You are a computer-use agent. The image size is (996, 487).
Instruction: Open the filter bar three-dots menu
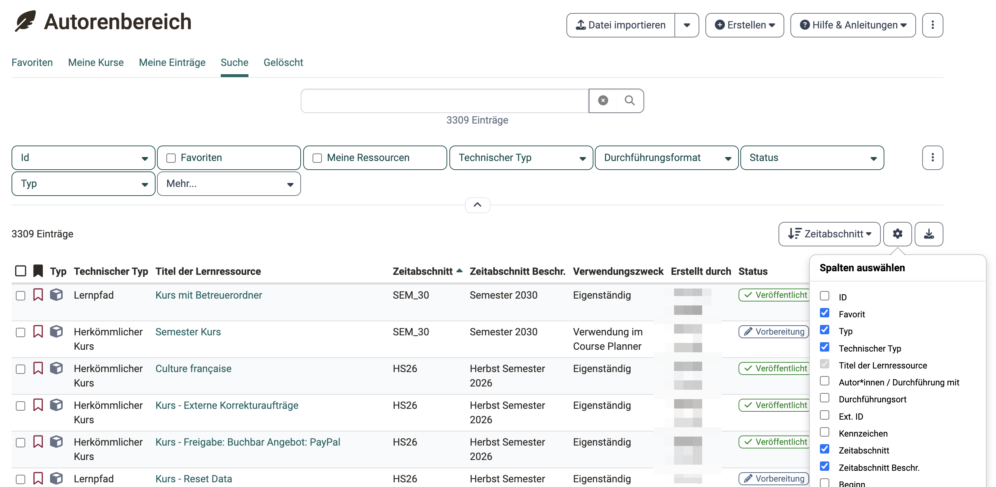click(x=932, y=157)
